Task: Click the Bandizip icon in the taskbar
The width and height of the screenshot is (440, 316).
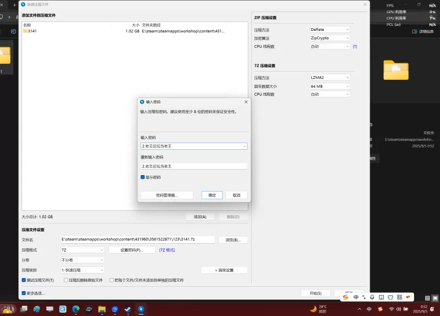Action: pos(141,309)
